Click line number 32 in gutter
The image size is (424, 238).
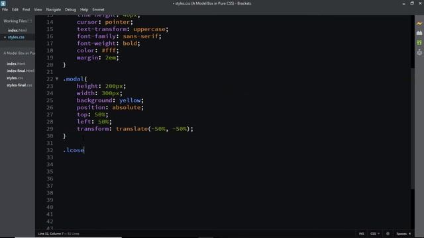click(50, 150)
